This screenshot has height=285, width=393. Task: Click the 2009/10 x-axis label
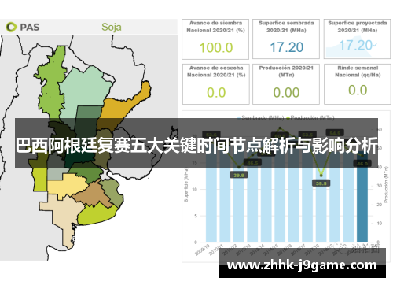point(202,250)
